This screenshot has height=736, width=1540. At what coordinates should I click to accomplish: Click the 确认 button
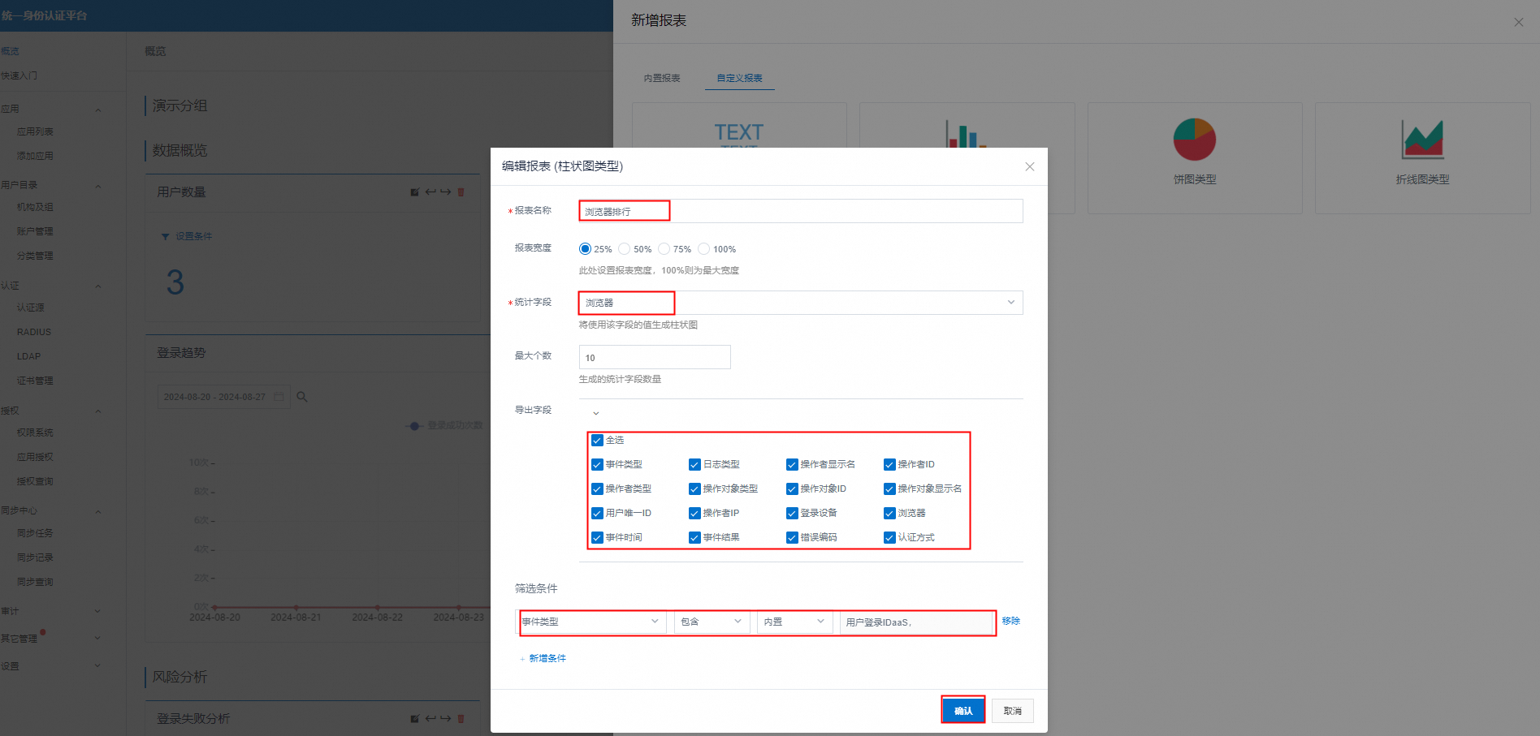point(963,711)
